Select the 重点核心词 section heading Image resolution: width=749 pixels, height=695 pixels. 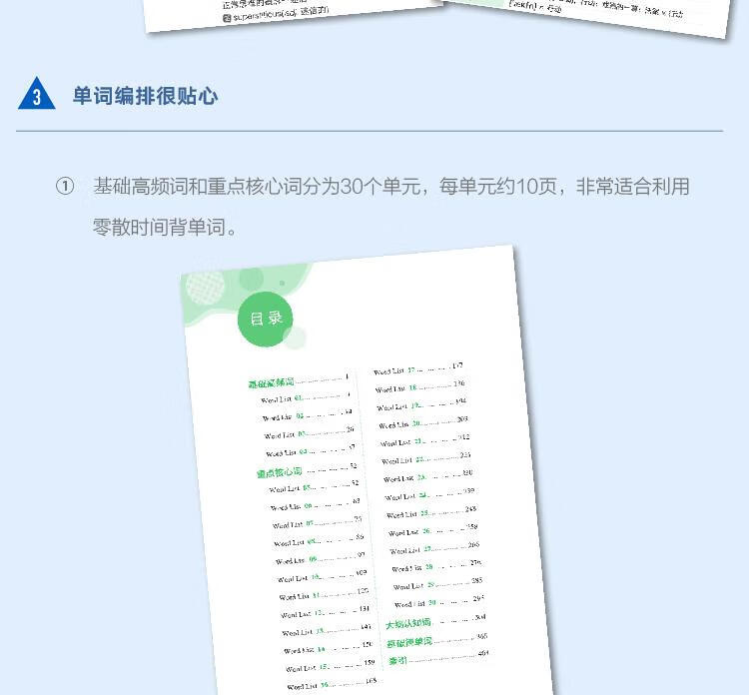[281, 471]
